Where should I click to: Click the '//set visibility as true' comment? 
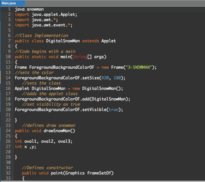point(51,104)
